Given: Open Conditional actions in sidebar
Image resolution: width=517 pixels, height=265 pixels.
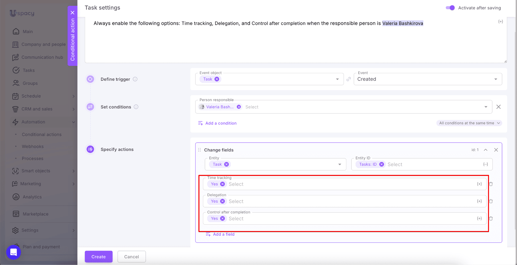Looking at the screenshot, I should point(42,135).
